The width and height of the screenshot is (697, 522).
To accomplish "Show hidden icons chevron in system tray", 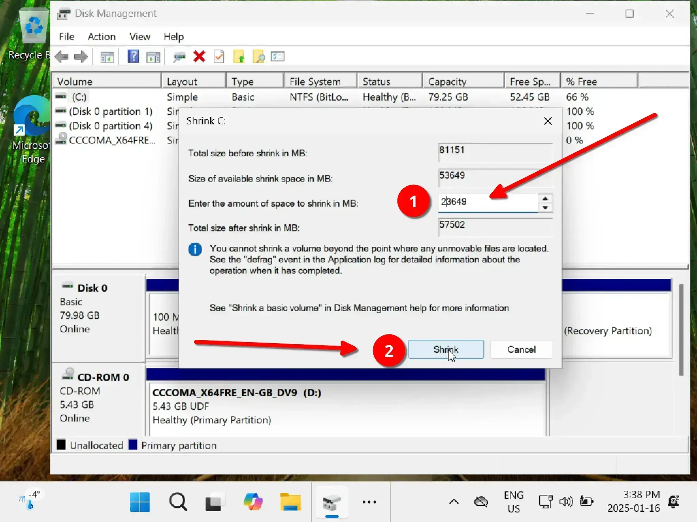I will coord(454,502).
